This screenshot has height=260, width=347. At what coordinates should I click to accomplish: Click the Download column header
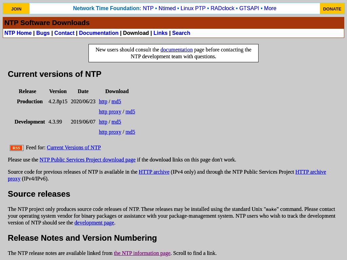tap(117, 91)
